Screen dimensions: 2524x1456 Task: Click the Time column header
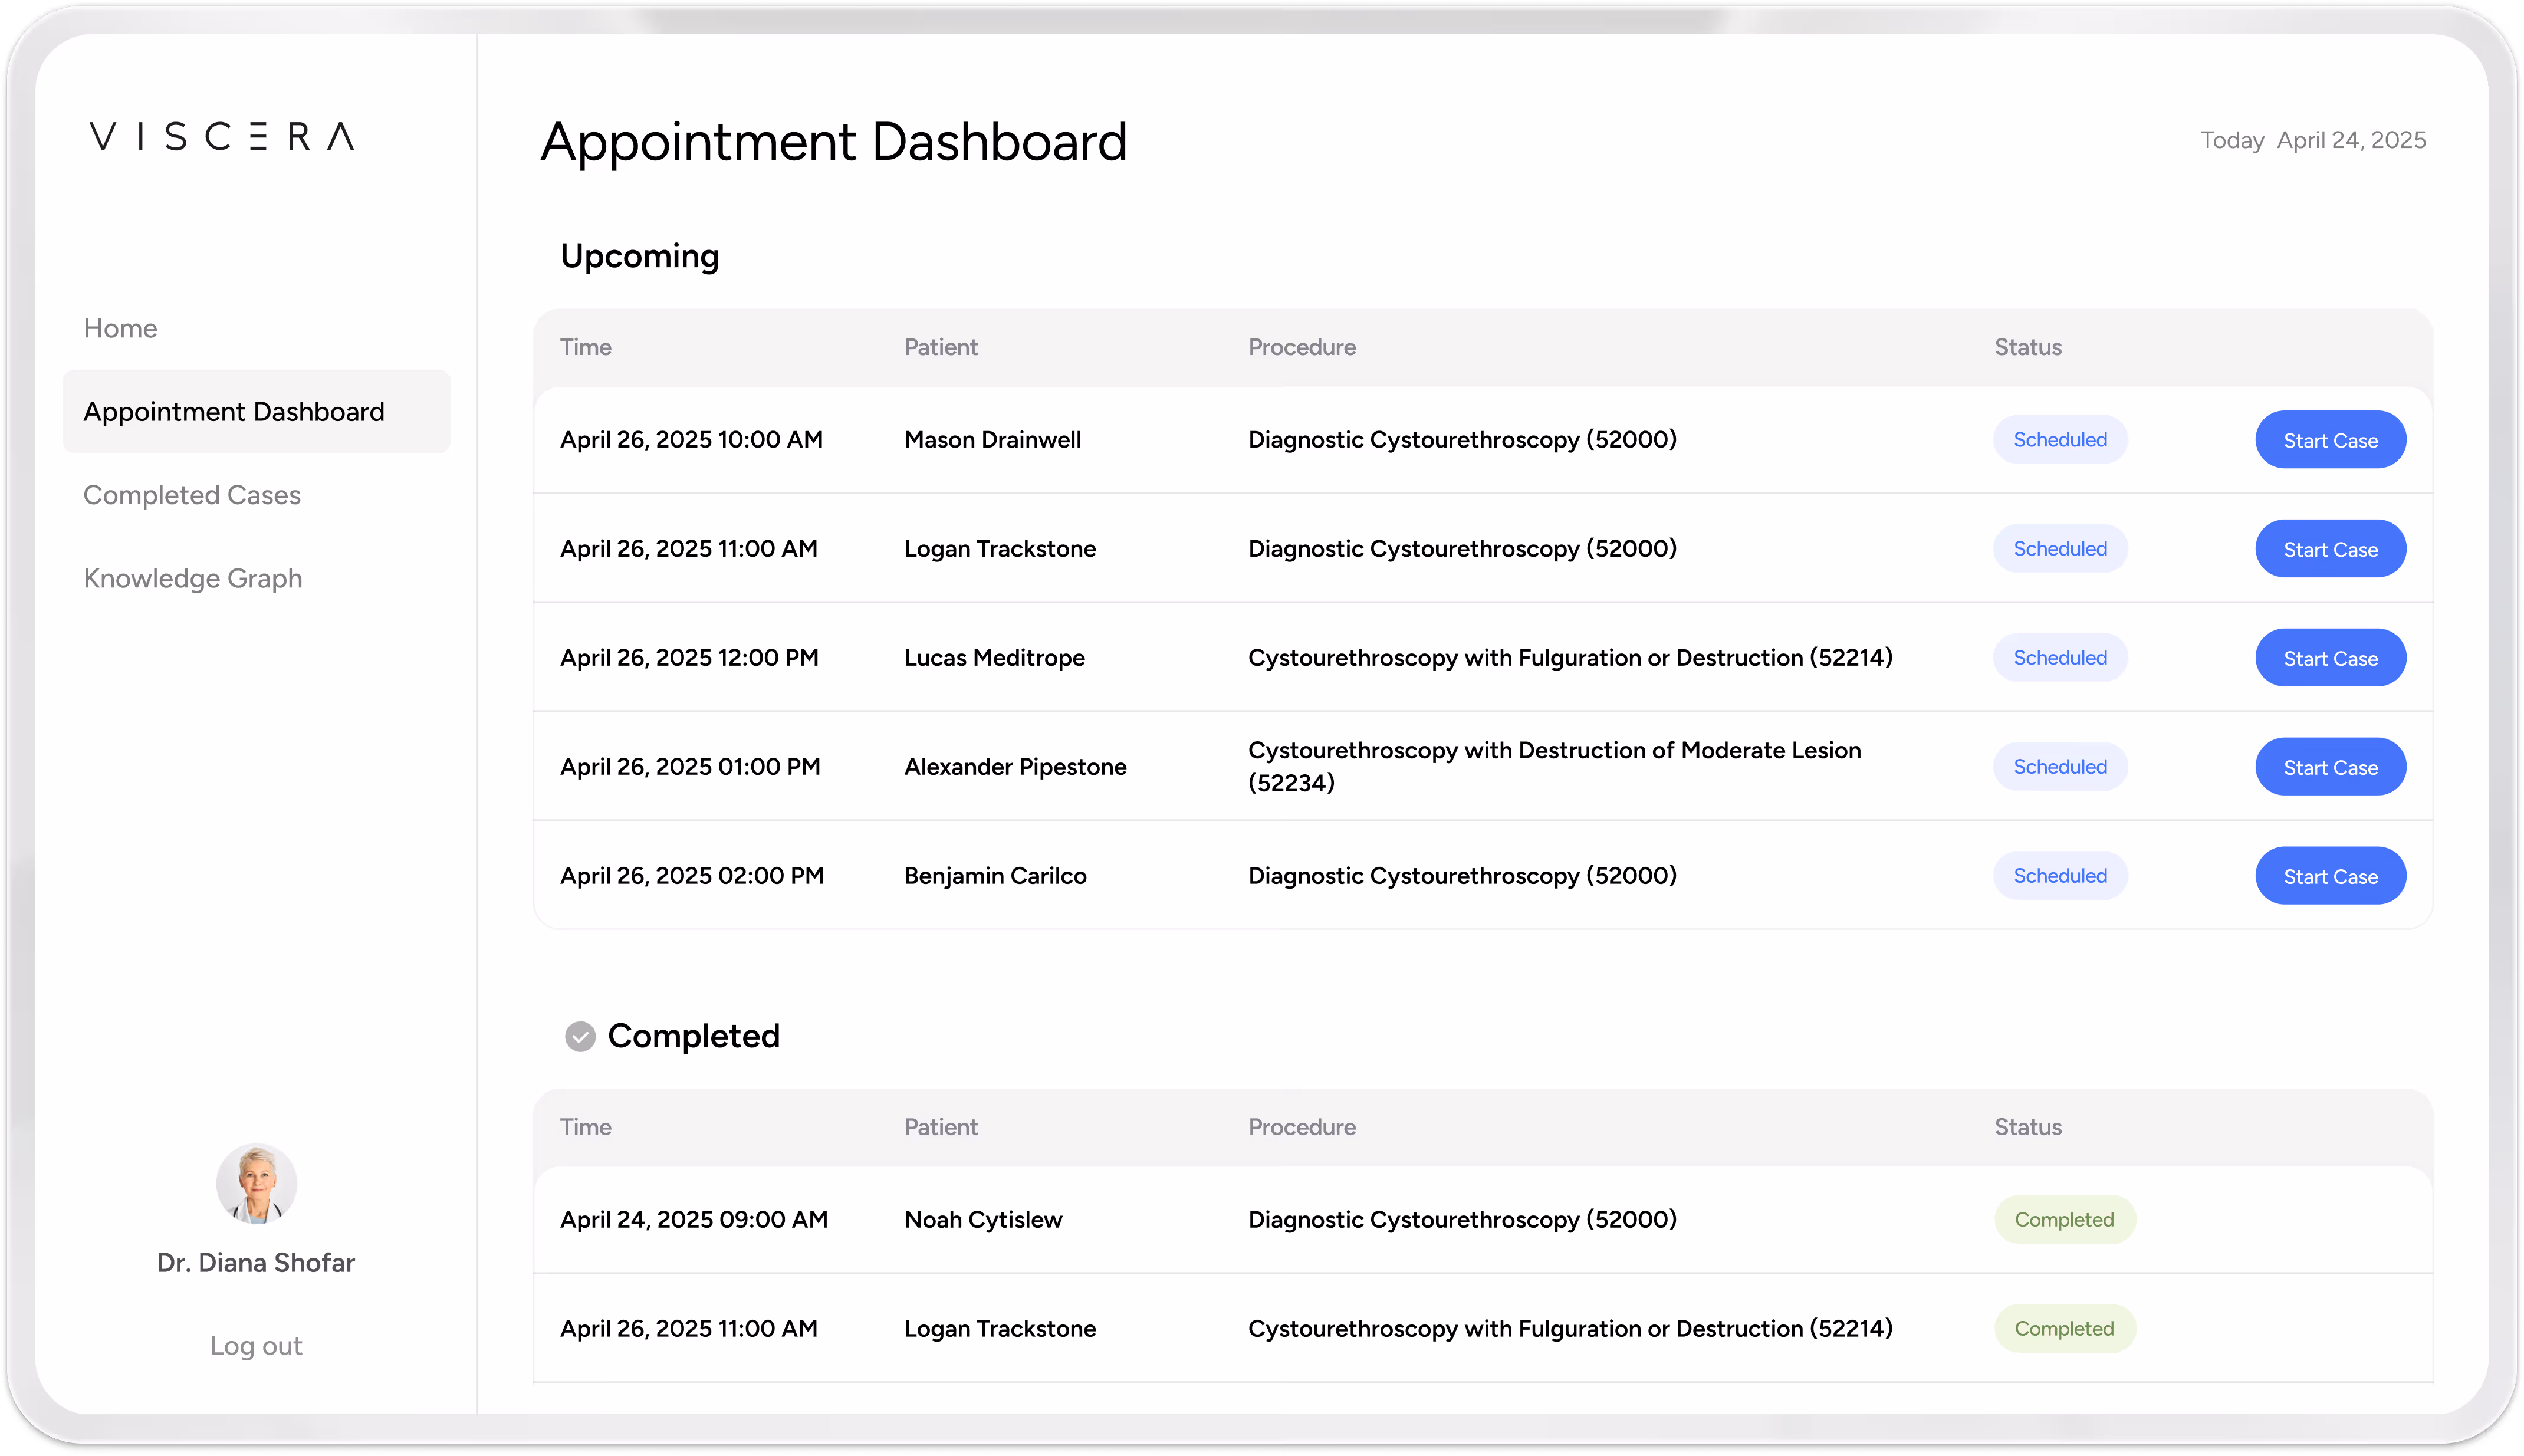click(x=586, y=346)
